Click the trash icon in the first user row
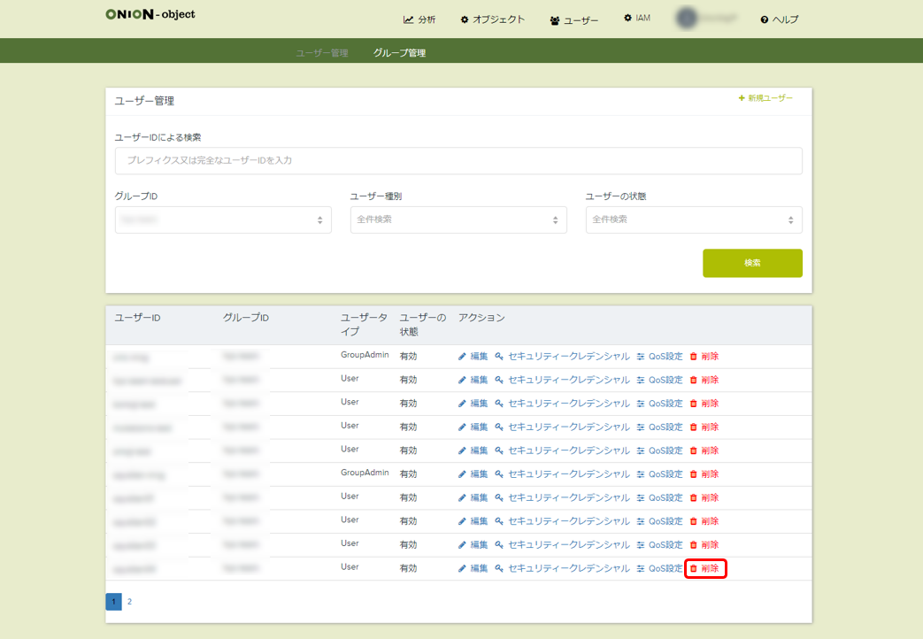This screenshot has height=639, width=923. coord(694,356)
